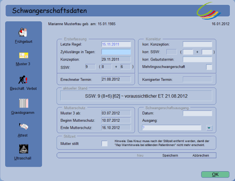Click the Attest label

point(23,135)
